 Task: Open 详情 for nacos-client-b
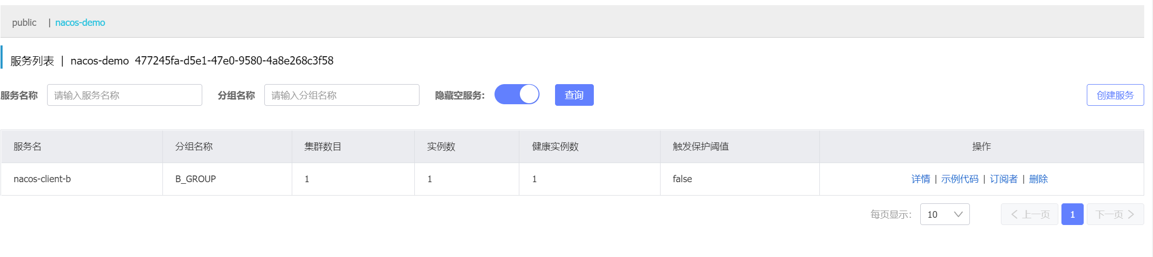click(x=920, y=179)
